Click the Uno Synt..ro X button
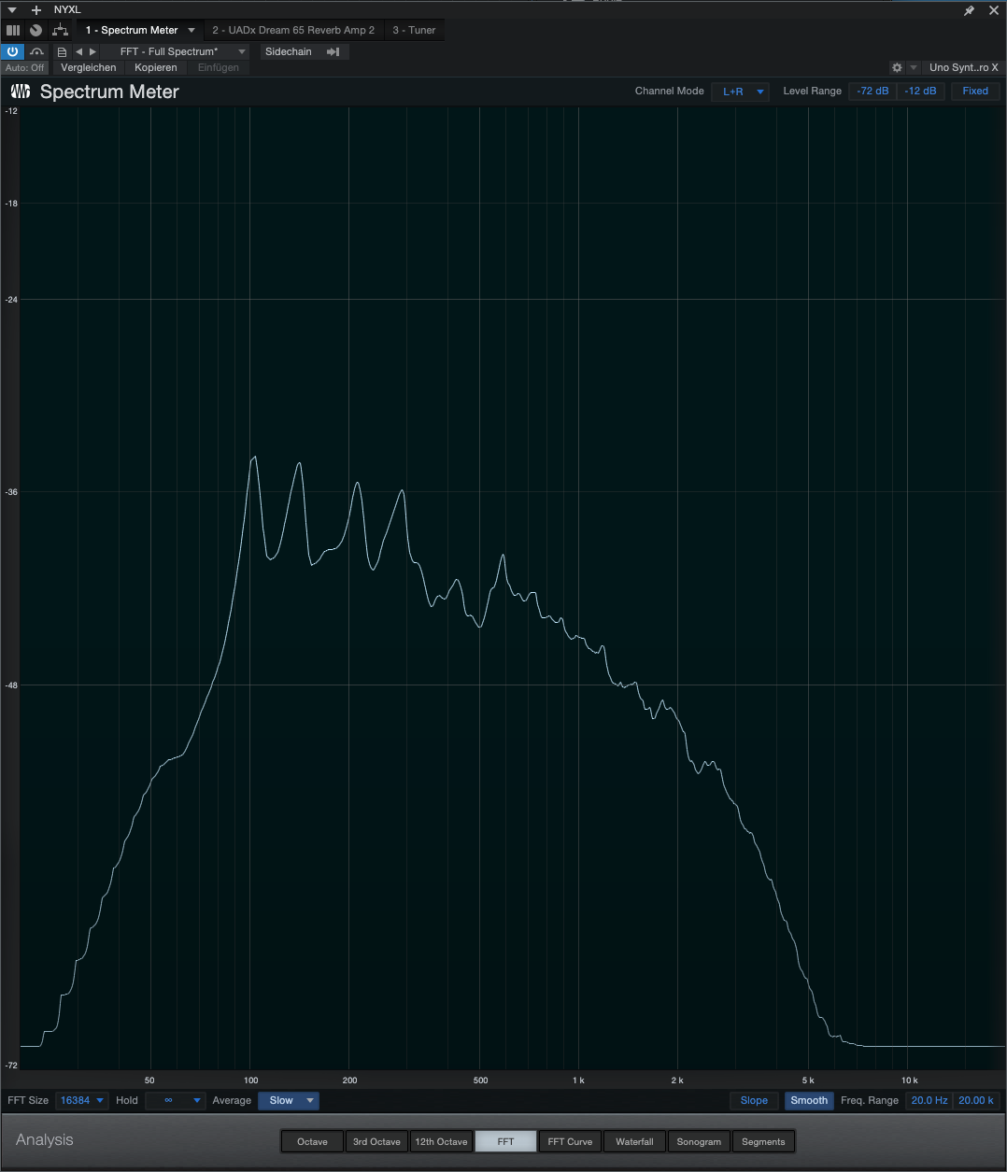Screen dimensions: 1007x1172 pyautogui.click(x=963, y=68)
